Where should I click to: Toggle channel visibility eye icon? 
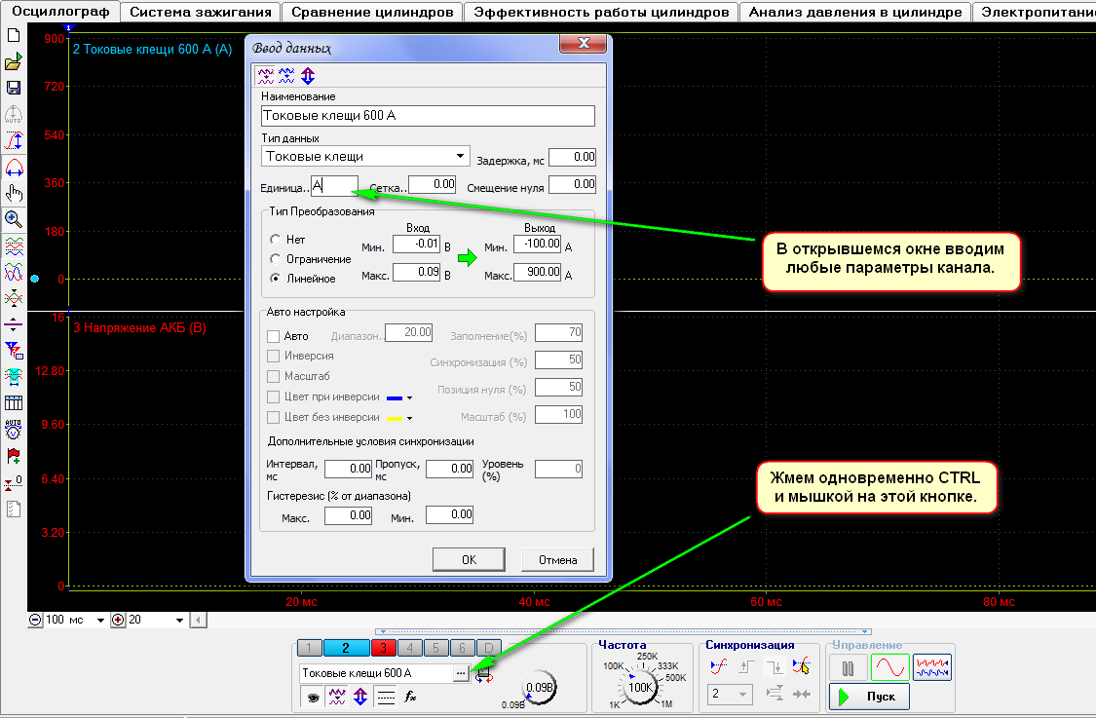coord(313,697)
